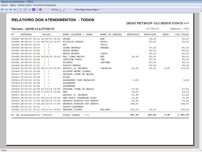Show two-page side-by-side view icon

click(x=24, y=10)
